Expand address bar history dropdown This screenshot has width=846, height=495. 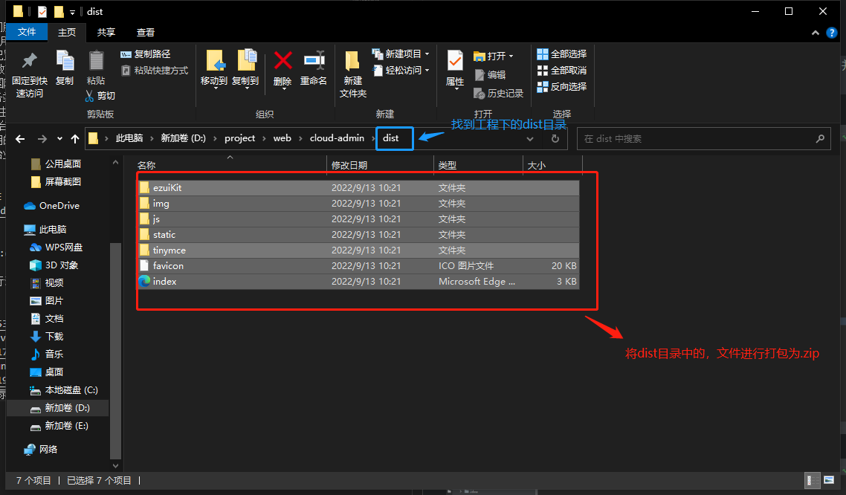(530, 138)
